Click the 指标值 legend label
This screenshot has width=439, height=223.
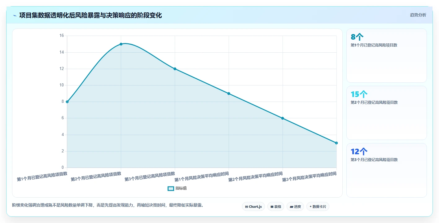181,188
